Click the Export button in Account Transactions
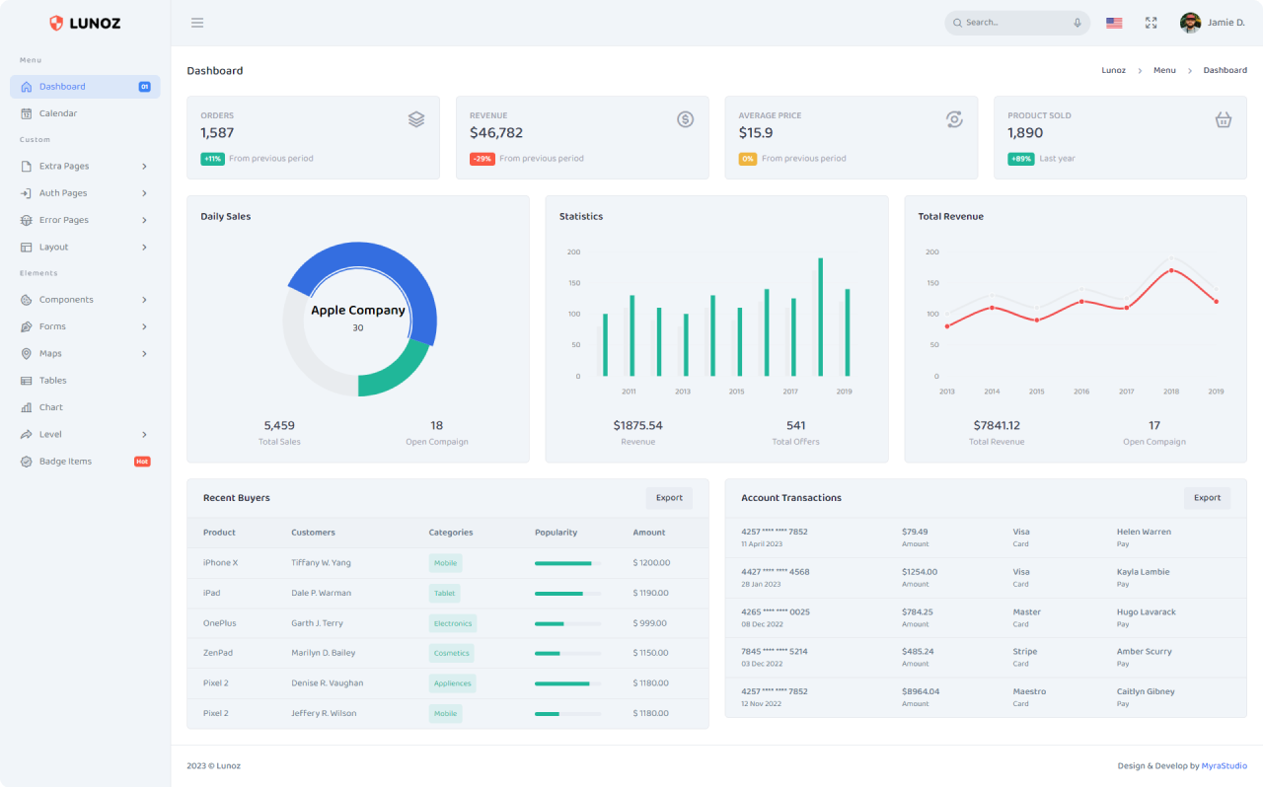This screenshot has width=1263, height=788. click(1207, 498)
